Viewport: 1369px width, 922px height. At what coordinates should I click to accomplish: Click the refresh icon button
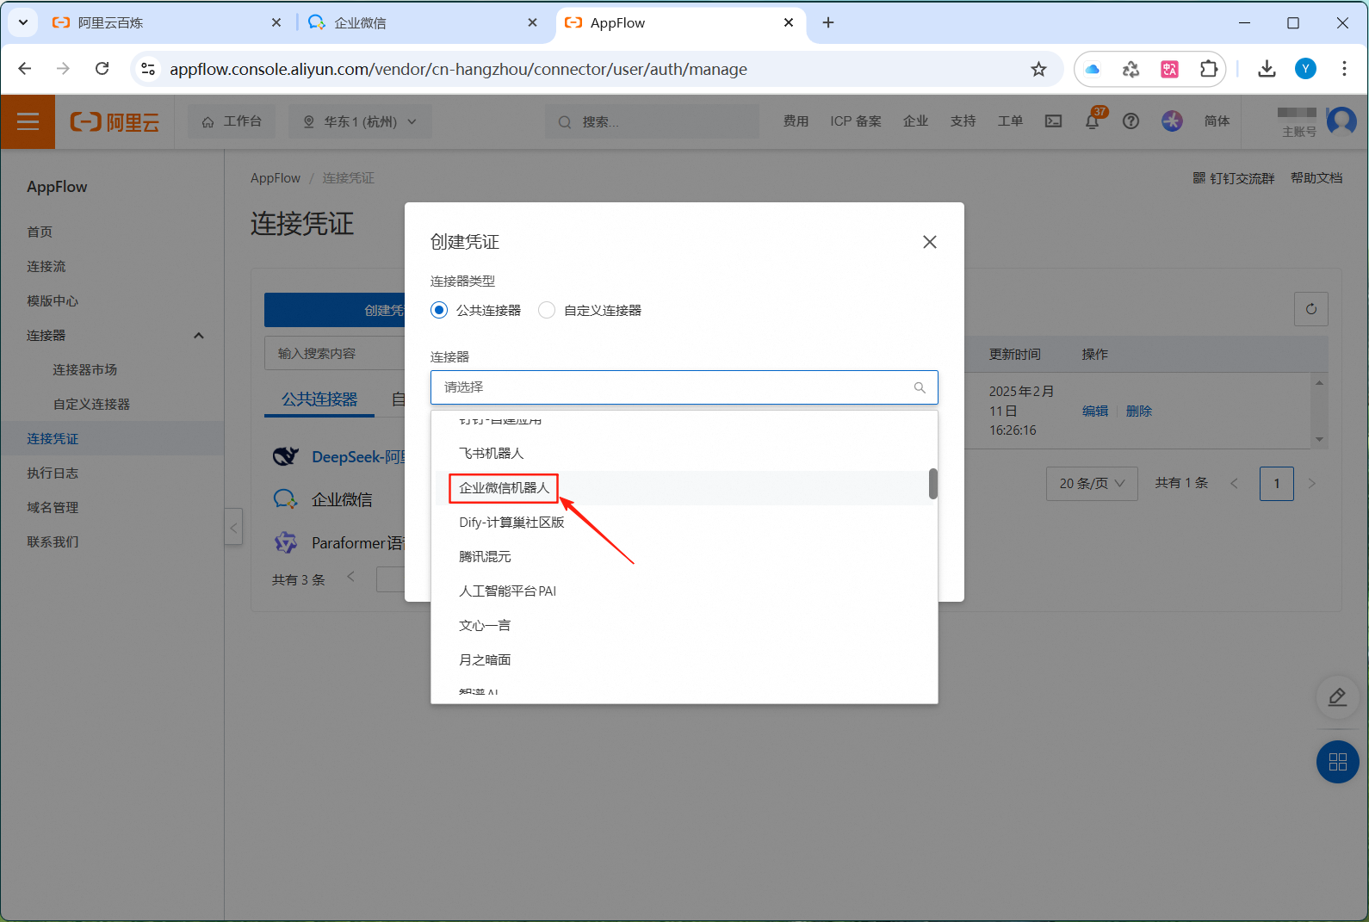coord(1311,309)
